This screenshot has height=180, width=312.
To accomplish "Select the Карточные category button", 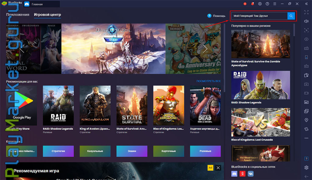I will pos(169,151).
